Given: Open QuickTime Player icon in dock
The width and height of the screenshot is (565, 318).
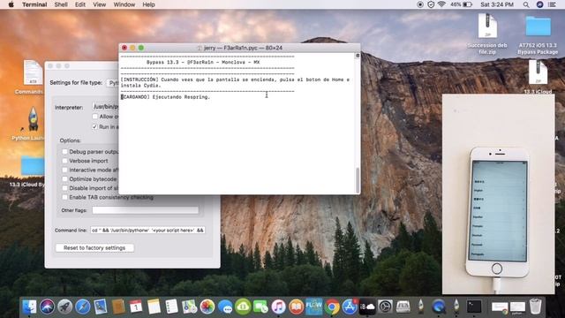Looking at the screenshot, I should [439, 307].
